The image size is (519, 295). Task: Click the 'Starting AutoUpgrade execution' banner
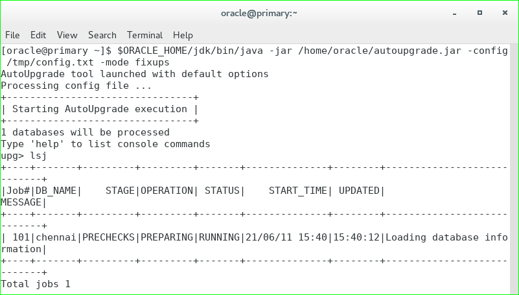[x=100, y=109]
